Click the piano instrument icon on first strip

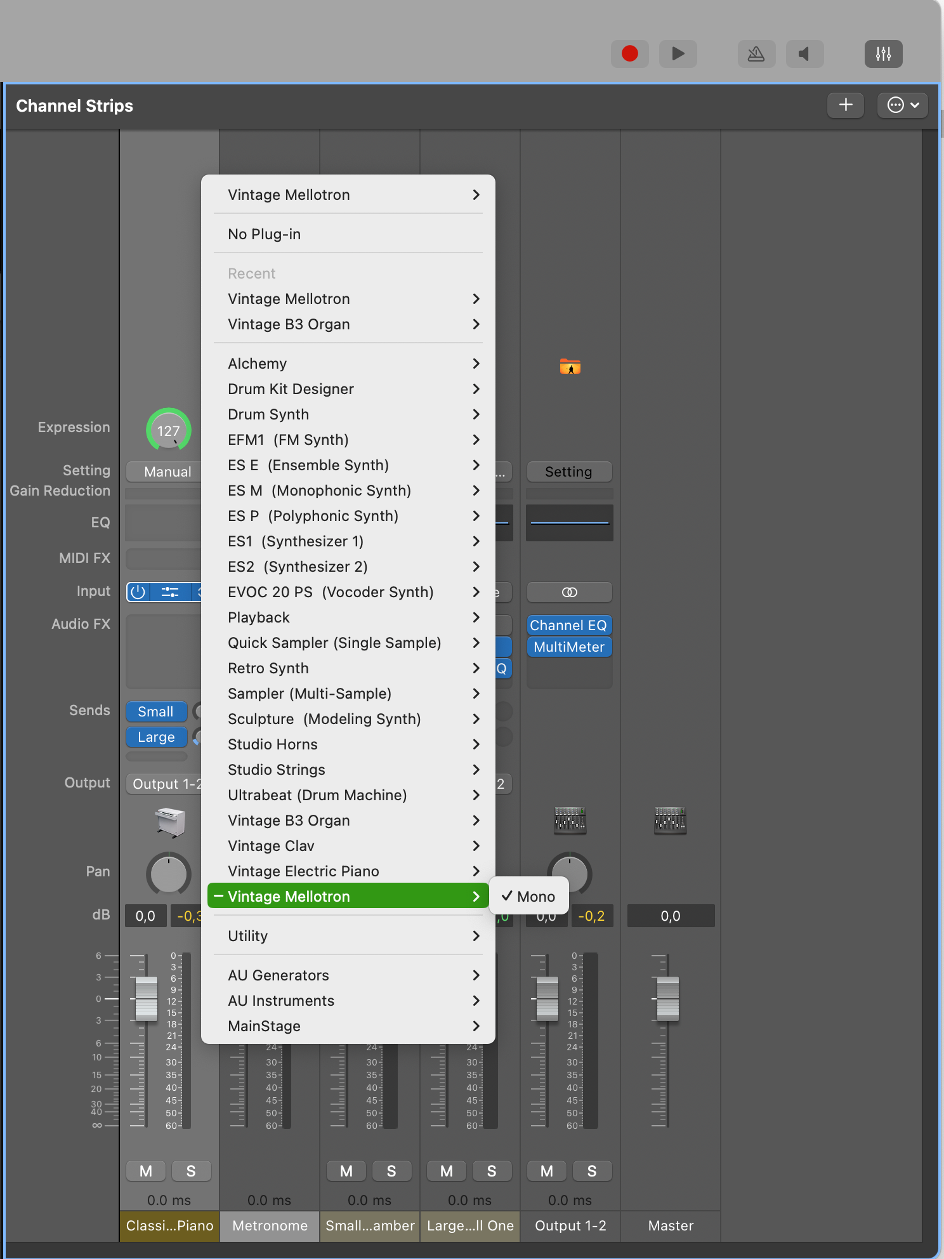click(170, 822)
